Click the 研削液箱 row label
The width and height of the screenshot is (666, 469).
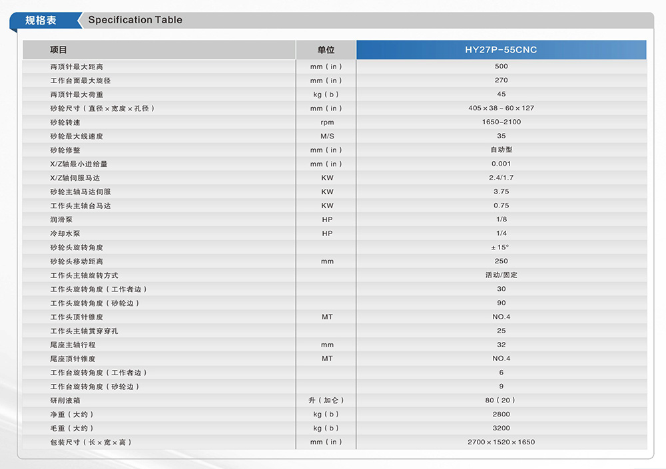65,400
